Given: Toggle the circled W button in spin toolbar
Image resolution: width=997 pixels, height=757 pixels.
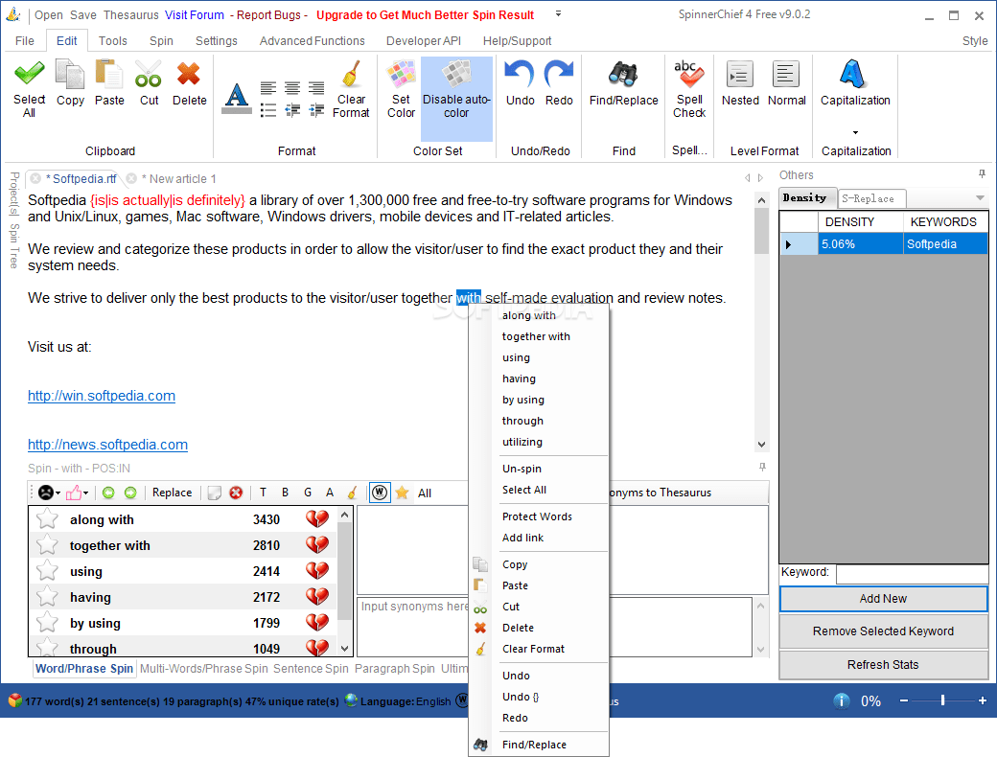Looking at the screenshot, I should 380,493.
